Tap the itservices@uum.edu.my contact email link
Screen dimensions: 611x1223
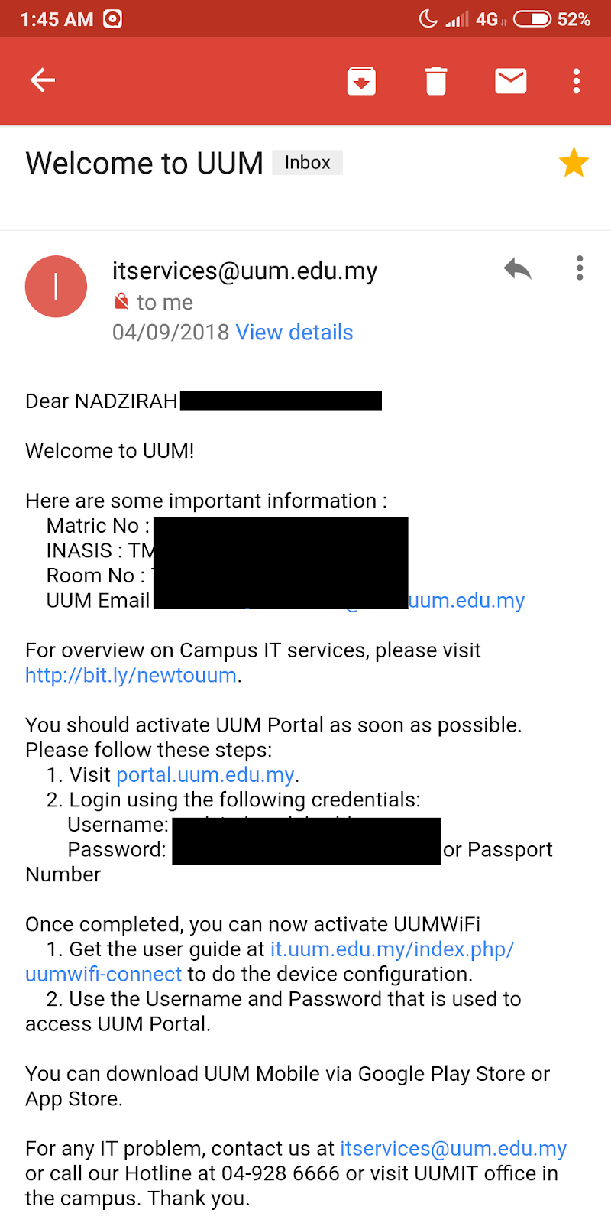click(453, 1149)
